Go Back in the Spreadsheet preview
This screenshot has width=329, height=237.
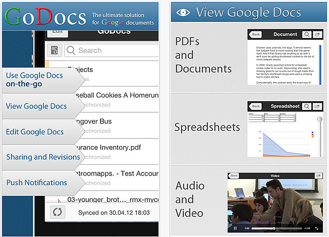coord(255,106)
